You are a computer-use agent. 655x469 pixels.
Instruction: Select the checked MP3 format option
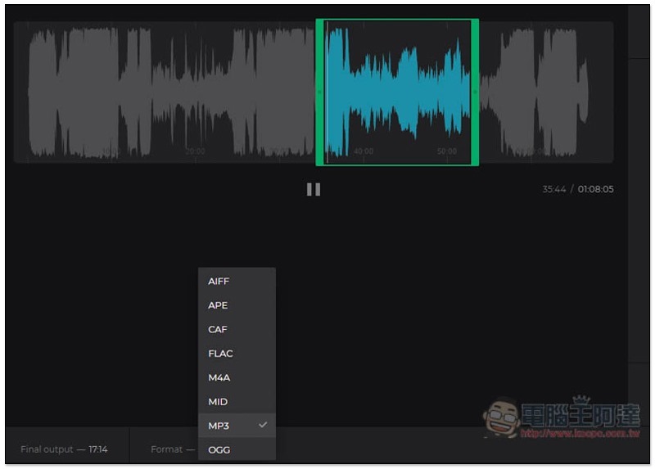pyautogui.click(x=219, y=426)
